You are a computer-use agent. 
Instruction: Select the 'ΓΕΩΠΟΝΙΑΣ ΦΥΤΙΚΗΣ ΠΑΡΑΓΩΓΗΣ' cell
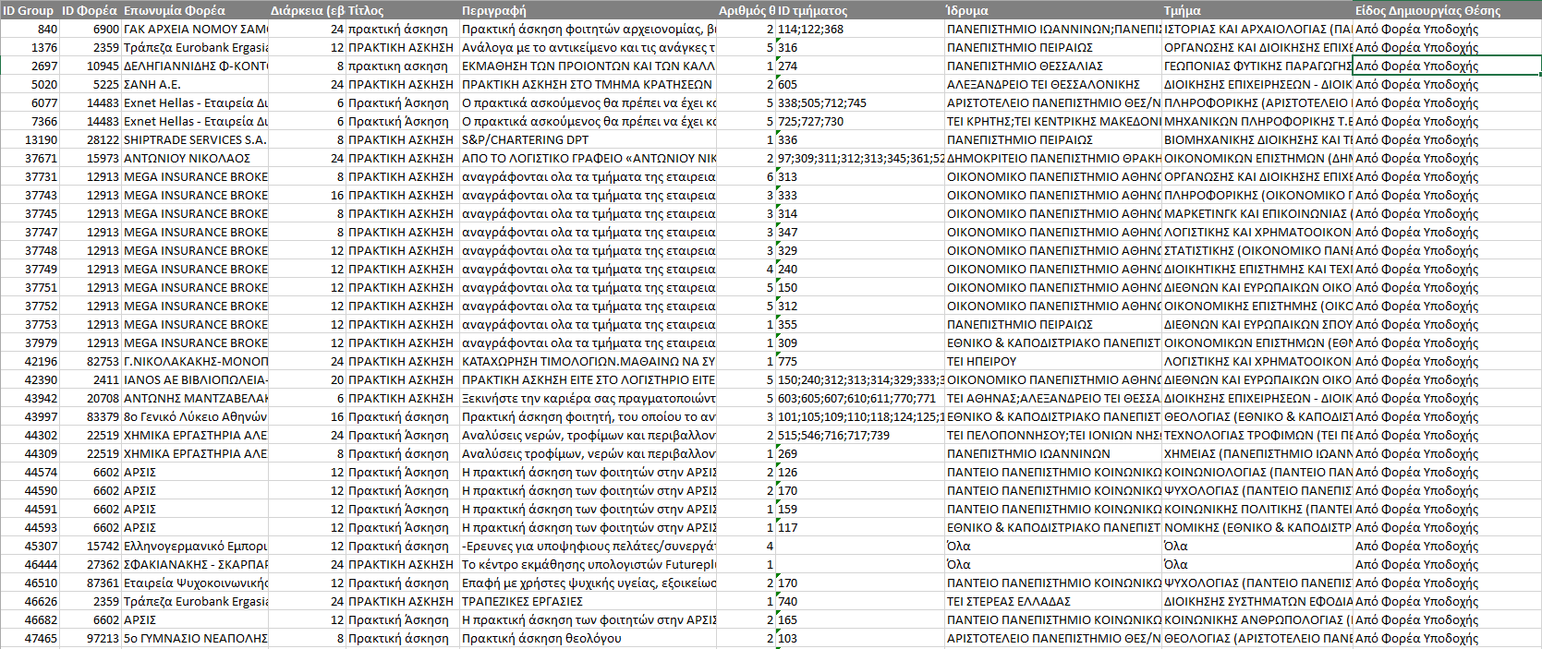click(x=1257, y=66)
